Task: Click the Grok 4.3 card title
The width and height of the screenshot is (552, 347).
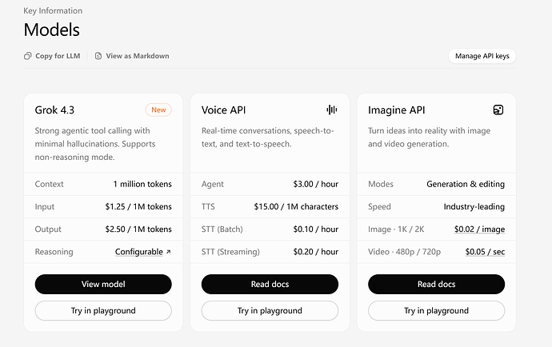Action: (54, 110)
